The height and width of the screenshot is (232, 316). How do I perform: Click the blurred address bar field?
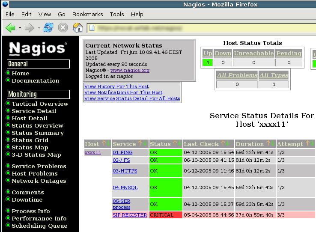click(202, 28)
